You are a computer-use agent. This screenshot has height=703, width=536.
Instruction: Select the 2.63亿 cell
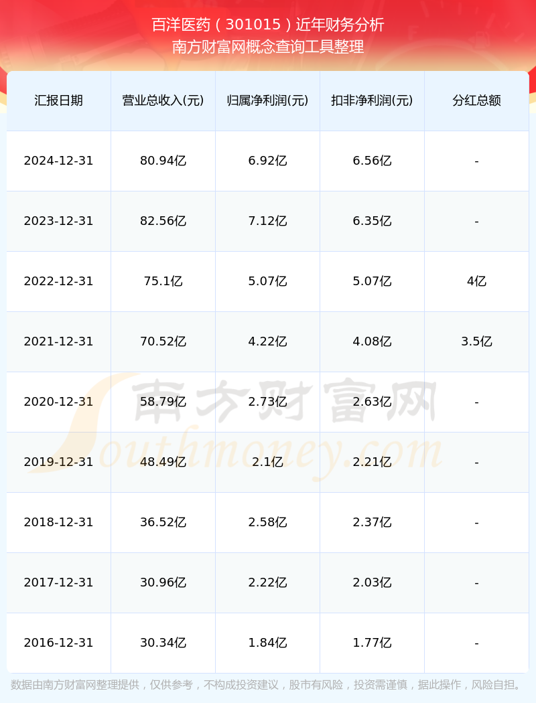373,402
